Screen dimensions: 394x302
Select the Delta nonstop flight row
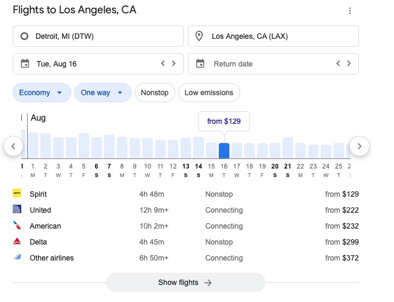[185, 242]
